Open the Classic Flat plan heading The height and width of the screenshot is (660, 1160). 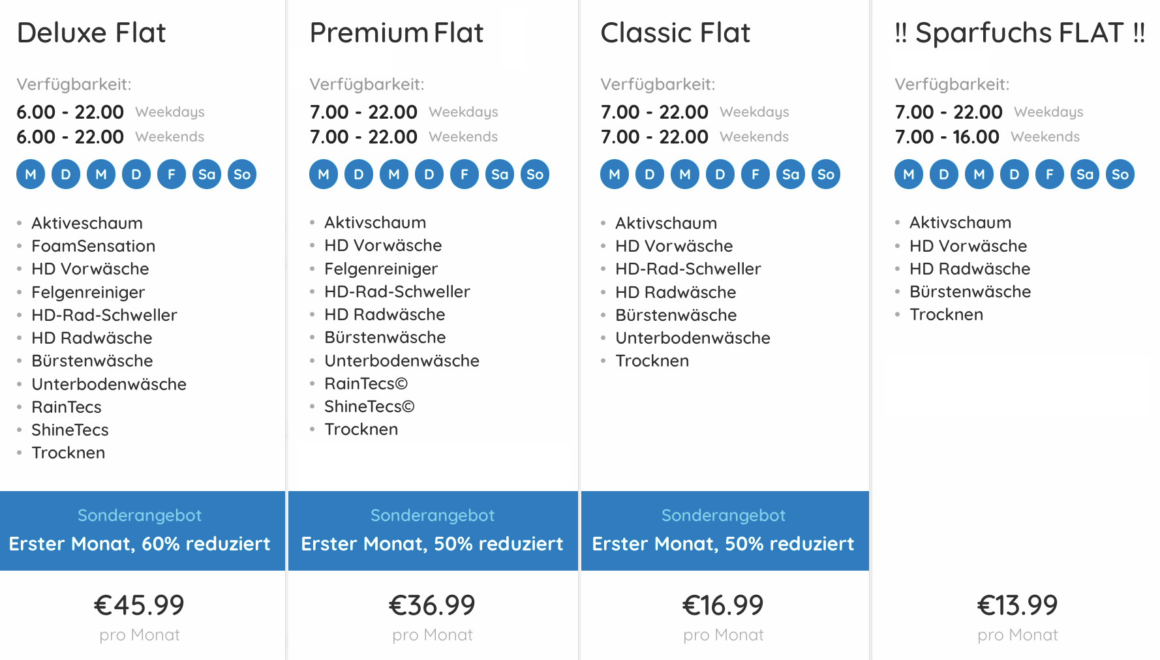675,33
